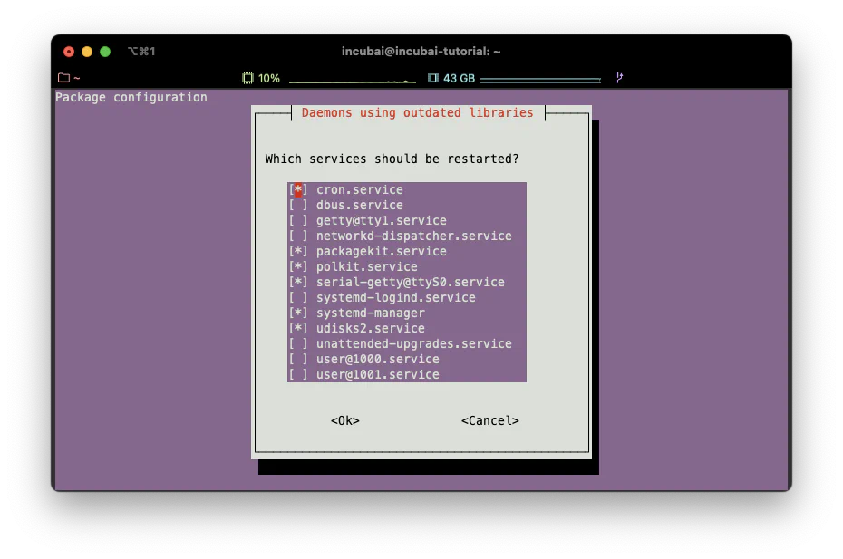This screenshot has width=843, height=559.
Task: Click 'Which services should be restarted?' prompt
Action: (392, 159)
